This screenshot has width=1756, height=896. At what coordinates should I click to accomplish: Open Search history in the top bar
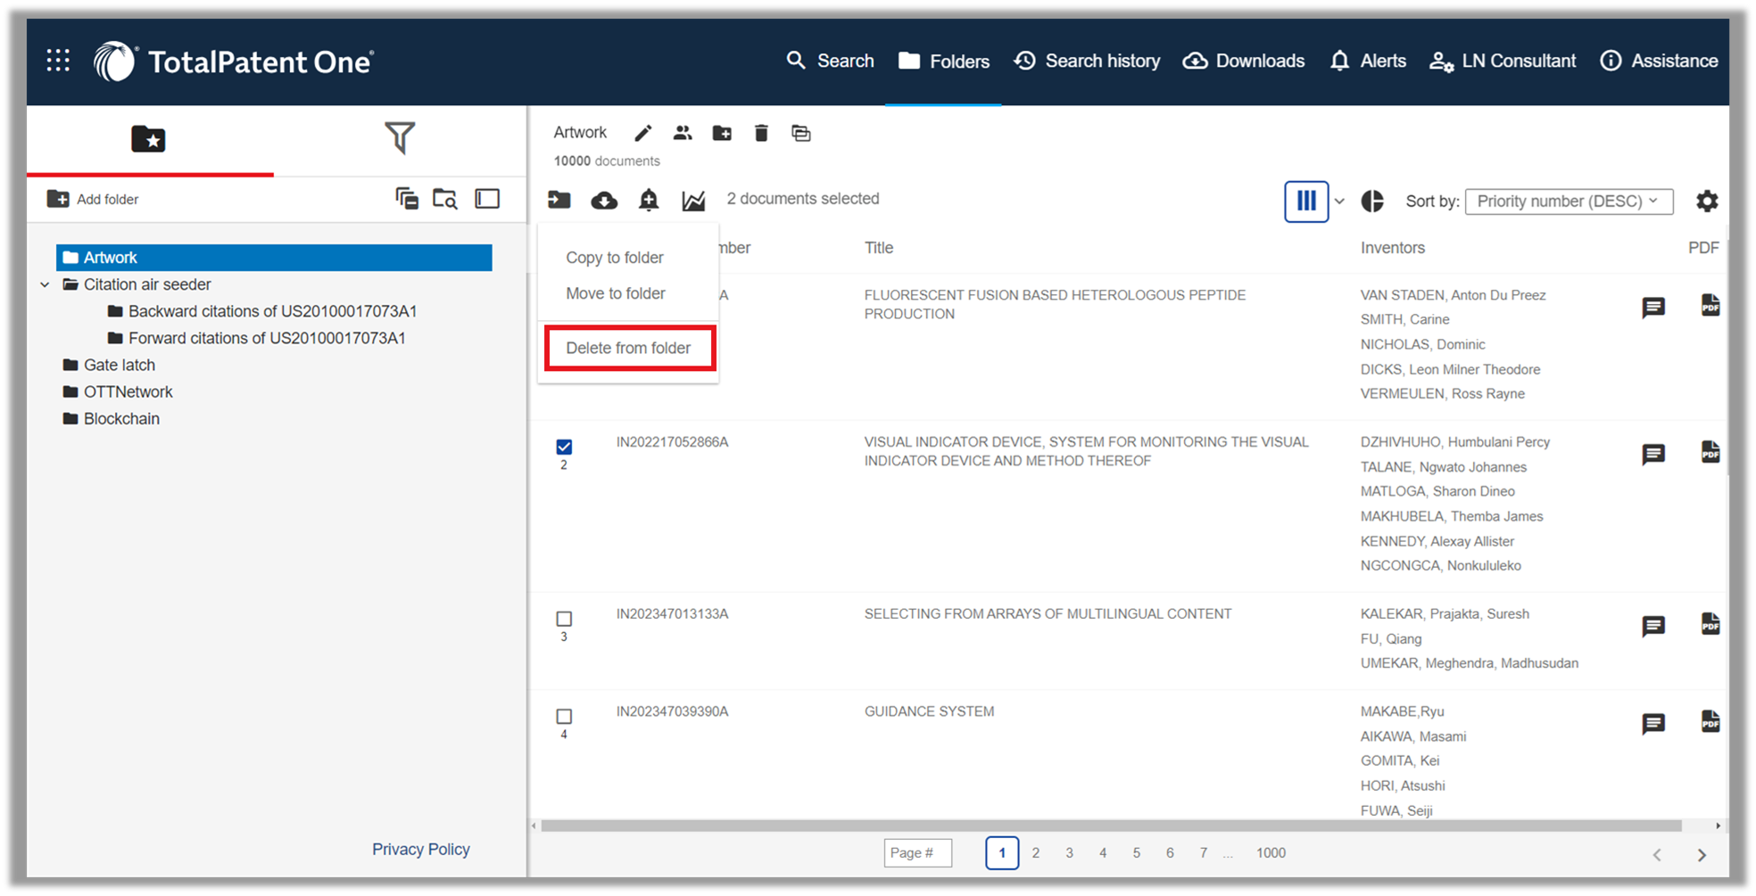tap(1087, 61)
